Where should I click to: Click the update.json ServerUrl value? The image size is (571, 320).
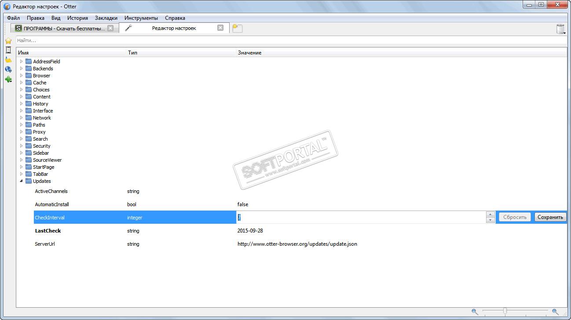297,244
